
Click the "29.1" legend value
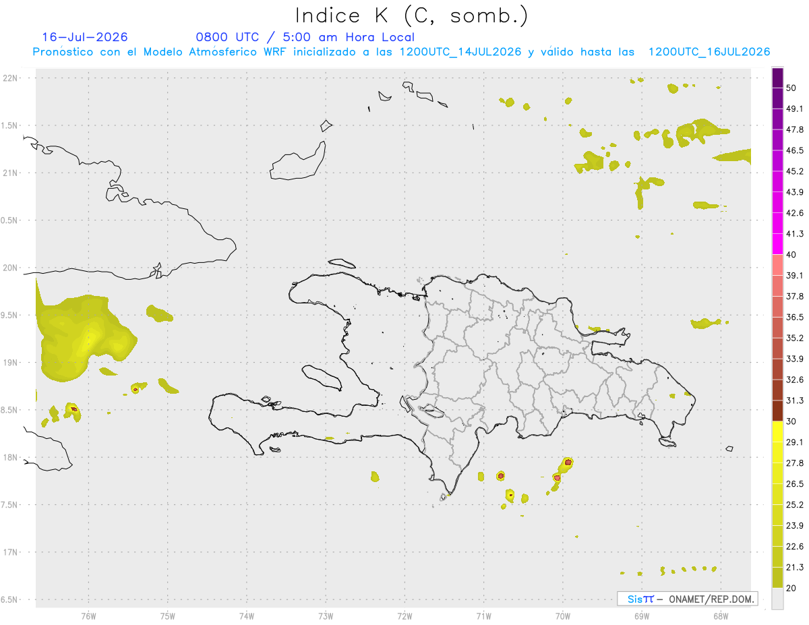[795, 442]
